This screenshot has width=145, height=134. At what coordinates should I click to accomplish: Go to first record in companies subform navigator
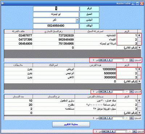(x=131, y=60)
